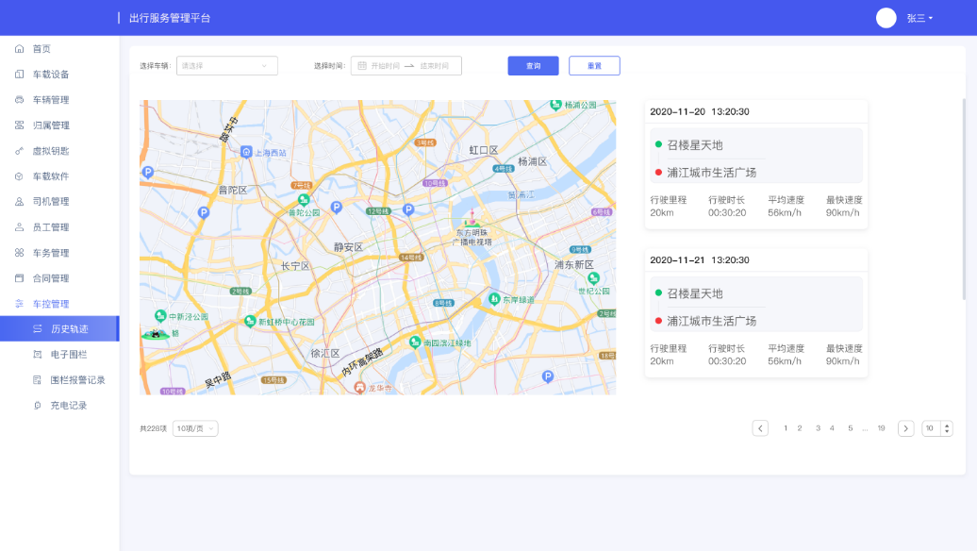Open the 首页 menu item
Screen dimensions: 977x551
[59, 49]
